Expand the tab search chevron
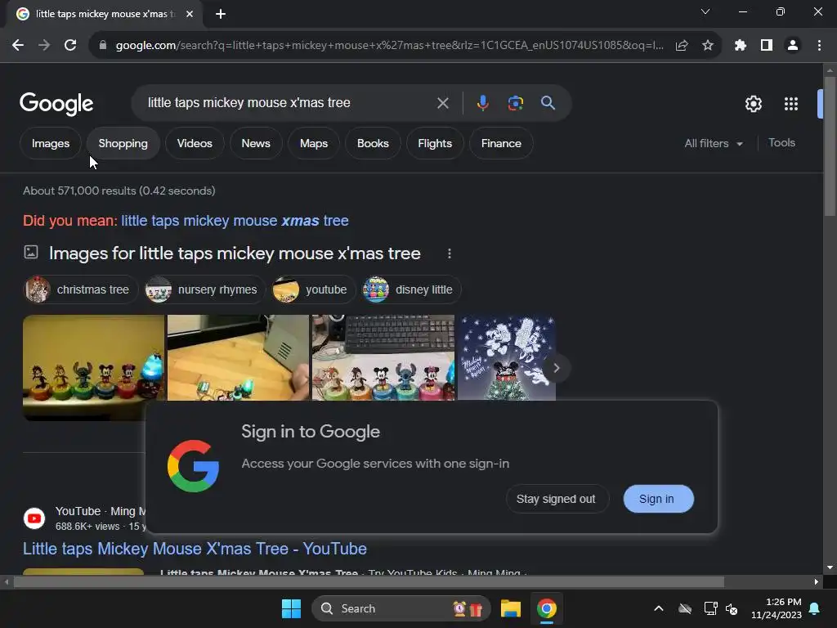The width and height of the screenshot is (837, 628). [705, 11]
